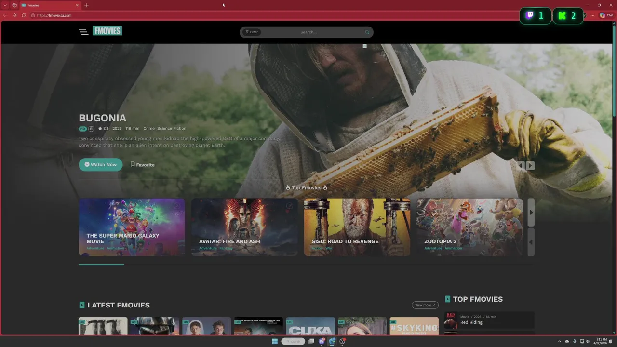
Task: Add Bugonia to Favorite
Action: coord(143,164)
